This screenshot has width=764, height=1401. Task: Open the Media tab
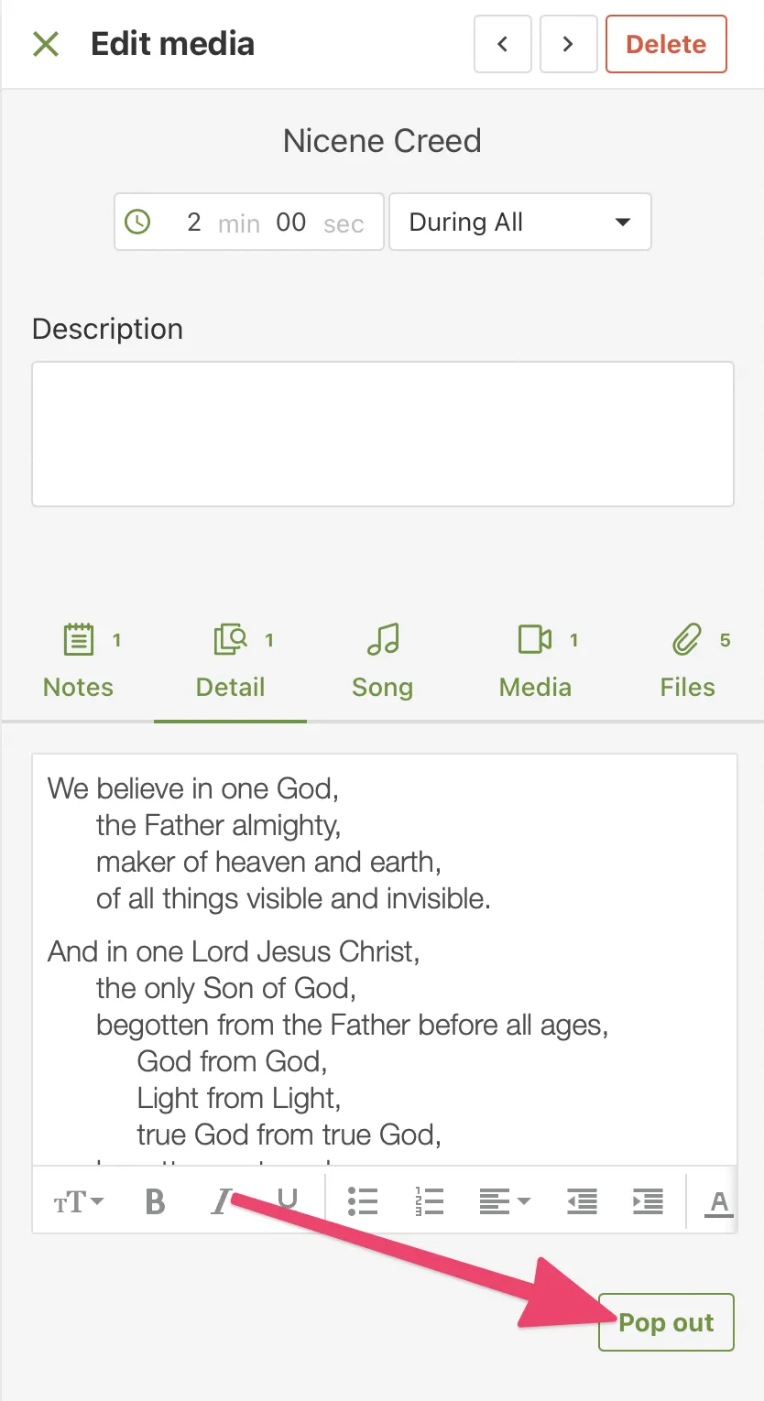pos(535,661)
